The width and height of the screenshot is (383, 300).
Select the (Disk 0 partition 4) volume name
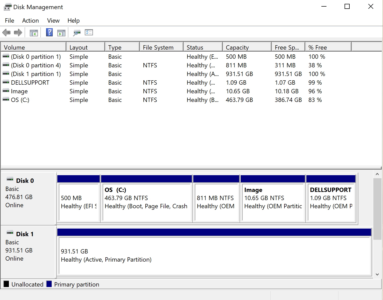(x=36, y=65)
